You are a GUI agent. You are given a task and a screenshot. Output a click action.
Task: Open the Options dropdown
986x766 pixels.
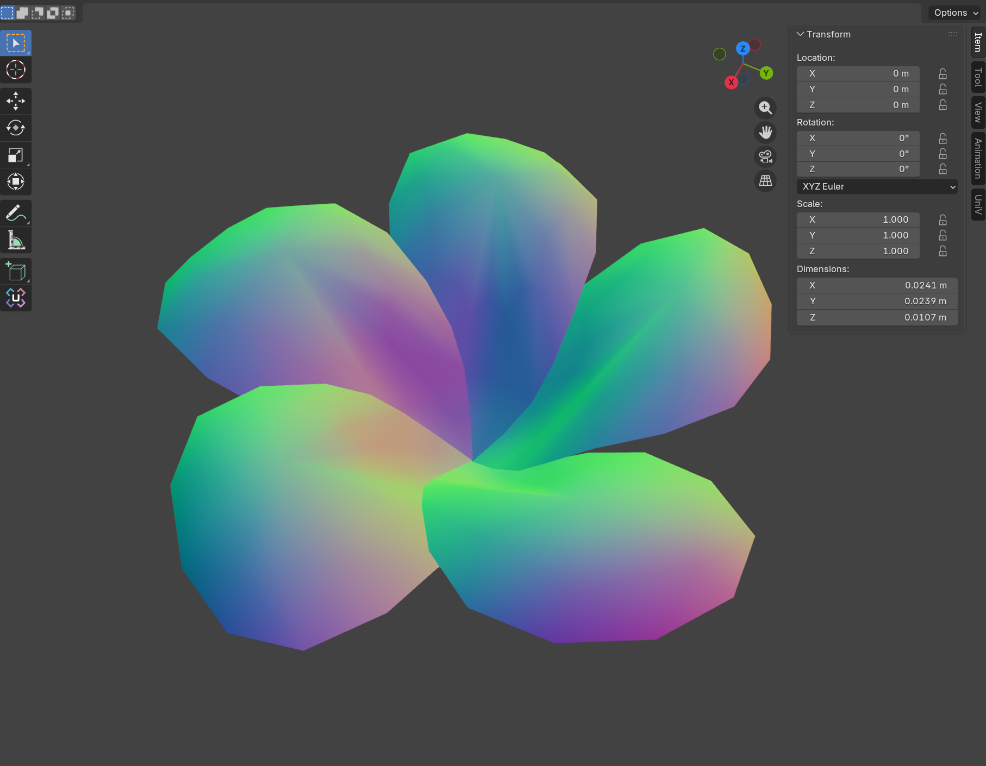pos(955,12)
